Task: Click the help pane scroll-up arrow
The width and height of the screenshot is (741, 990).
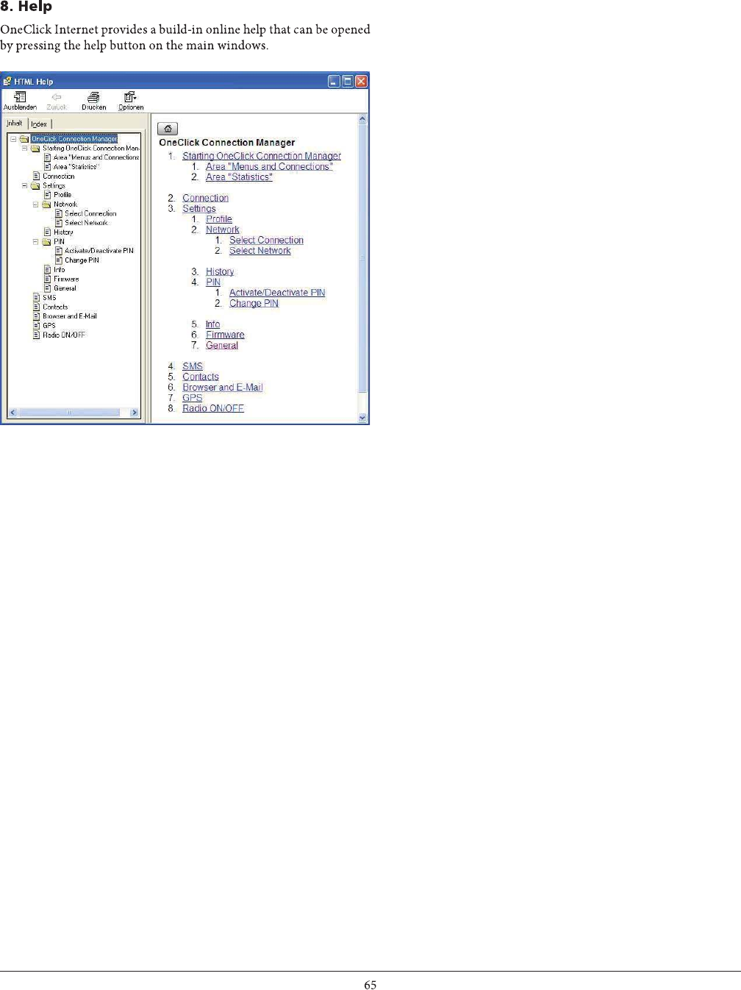Action: (362, 119)
